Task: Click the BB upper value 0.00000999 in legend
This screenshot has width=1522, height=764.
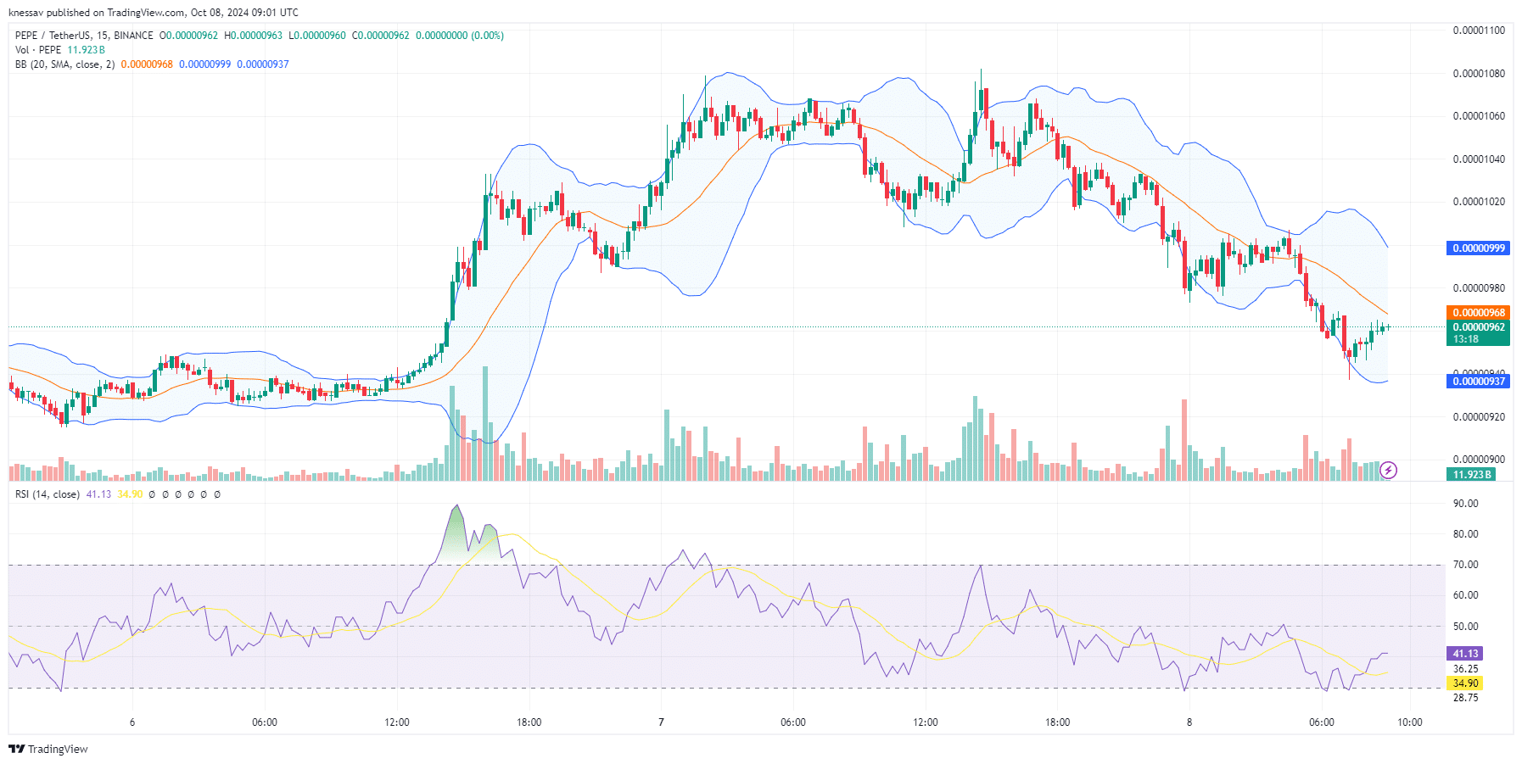Action: pos(204,64)
